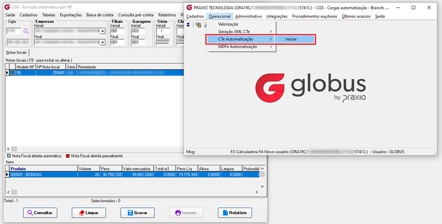The width and height of the screenshot is (442, 224).
Task: Click the key and folder toolbar icon in Globus
Action: click(x=198, y=25)
